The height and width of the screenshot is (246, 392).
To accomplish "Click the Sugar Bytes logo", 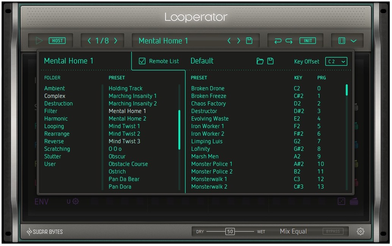I will [x=45, y=232].
